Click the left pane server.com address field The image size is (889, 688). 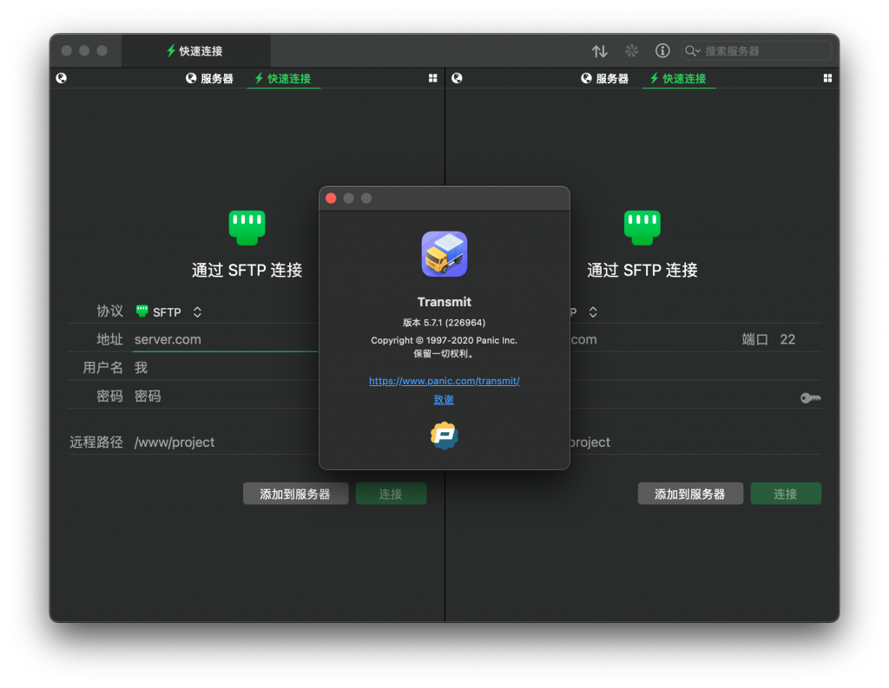pos(226,339)
